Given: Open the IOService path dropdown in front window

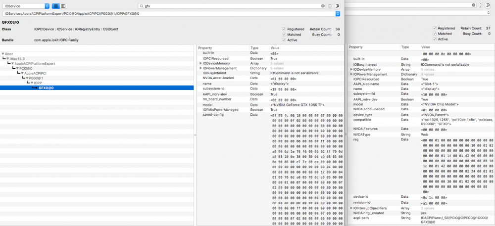Looking at the screenshot, I should tap(338, 13).
